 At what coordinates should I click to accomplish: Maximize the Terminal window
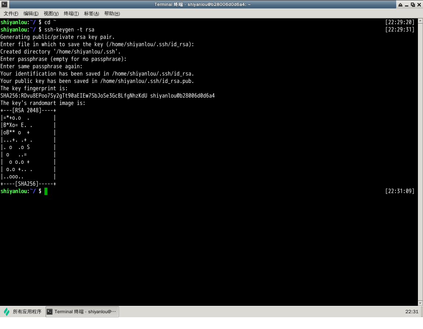tap(413, 4)
